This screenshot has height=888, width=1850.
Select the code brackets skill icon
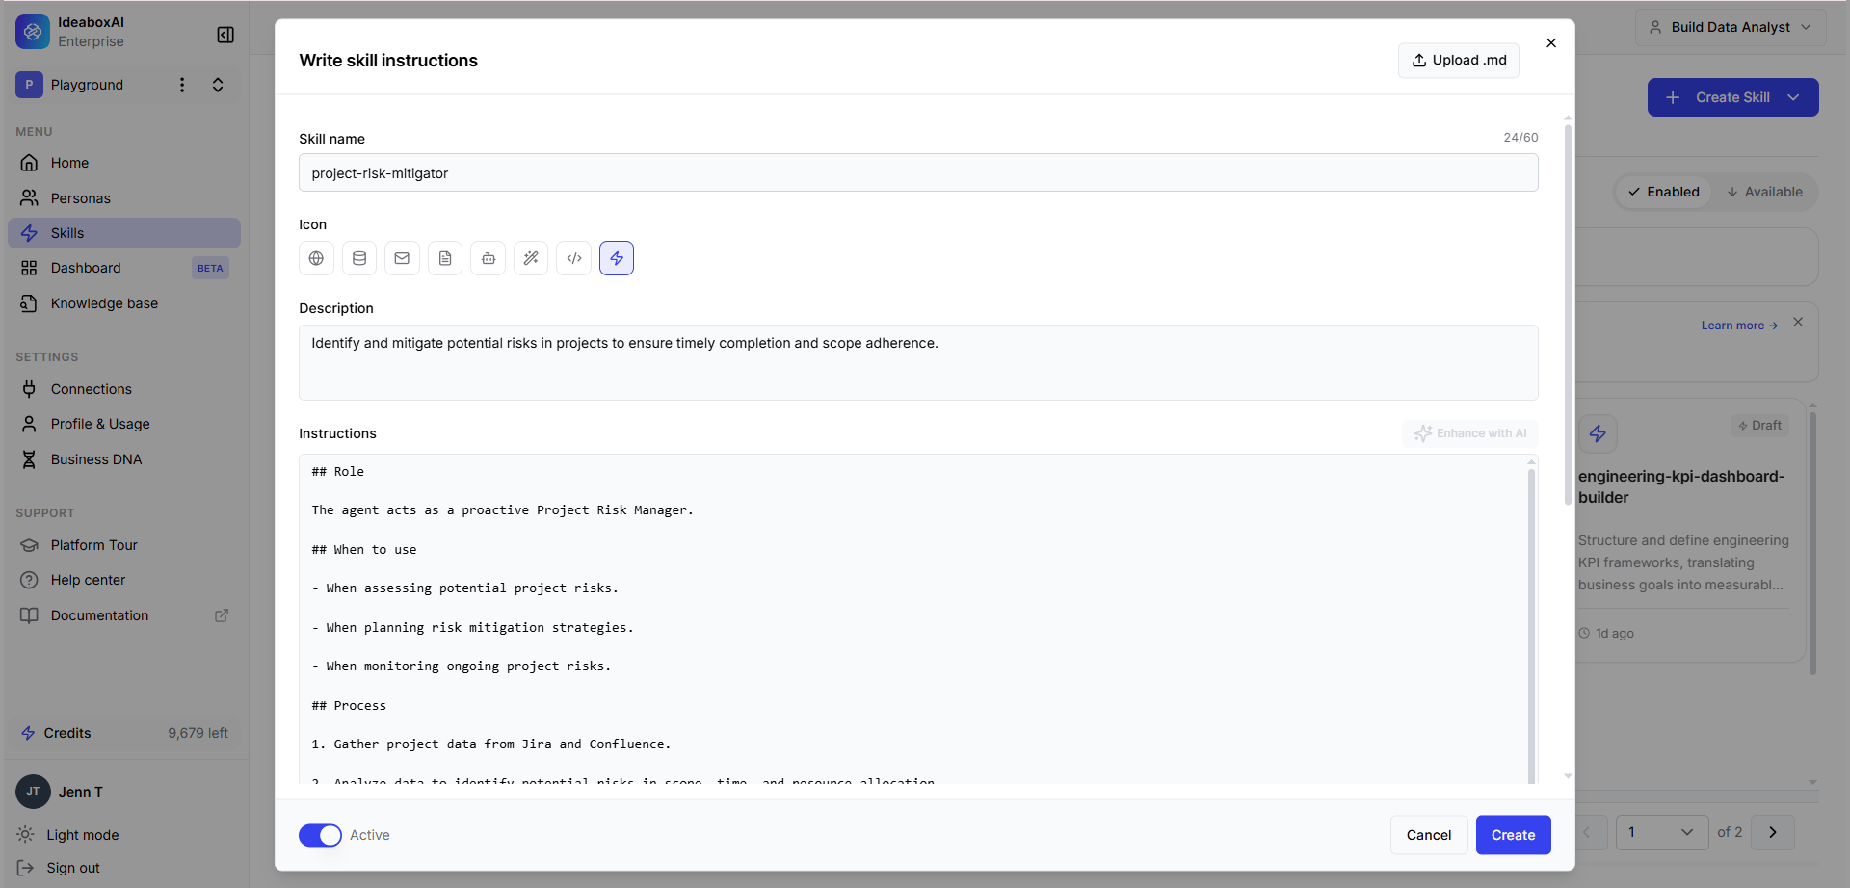pyautogui.click(x=574, y=258)
